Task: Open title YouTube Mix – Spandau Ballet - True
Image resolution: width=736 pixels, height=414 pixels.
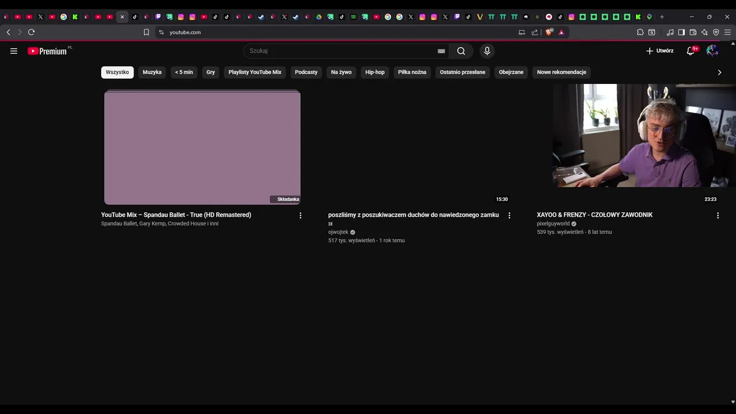Action: [x=176, y=215]
